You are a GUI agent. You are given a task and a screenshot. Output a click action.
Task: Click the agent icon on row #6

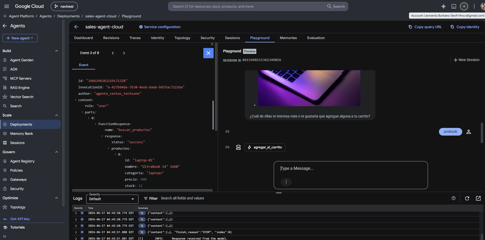238,147
